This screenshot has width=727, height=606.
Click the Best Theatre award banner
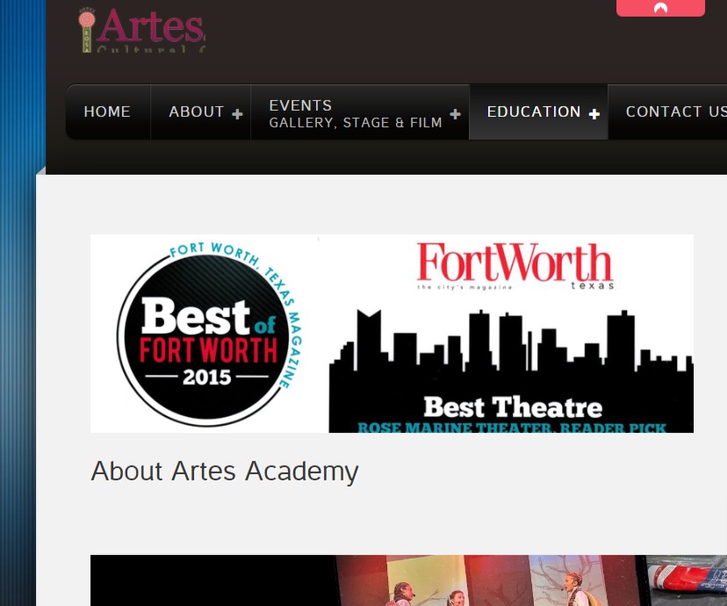pos(512,407)
